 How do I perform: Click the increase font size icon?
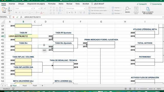point(42,8)
